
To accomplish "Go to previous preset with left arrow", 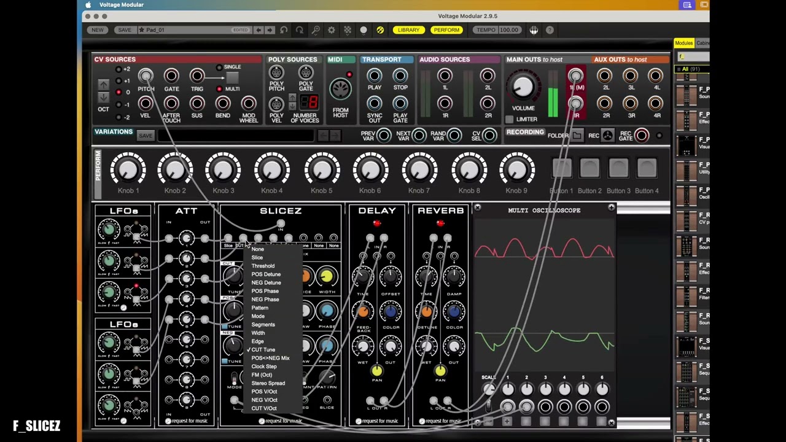I will 259,30.
